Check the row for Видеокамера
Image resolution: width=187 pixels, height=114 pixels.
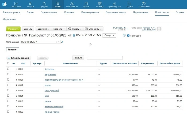click(8, 74)
